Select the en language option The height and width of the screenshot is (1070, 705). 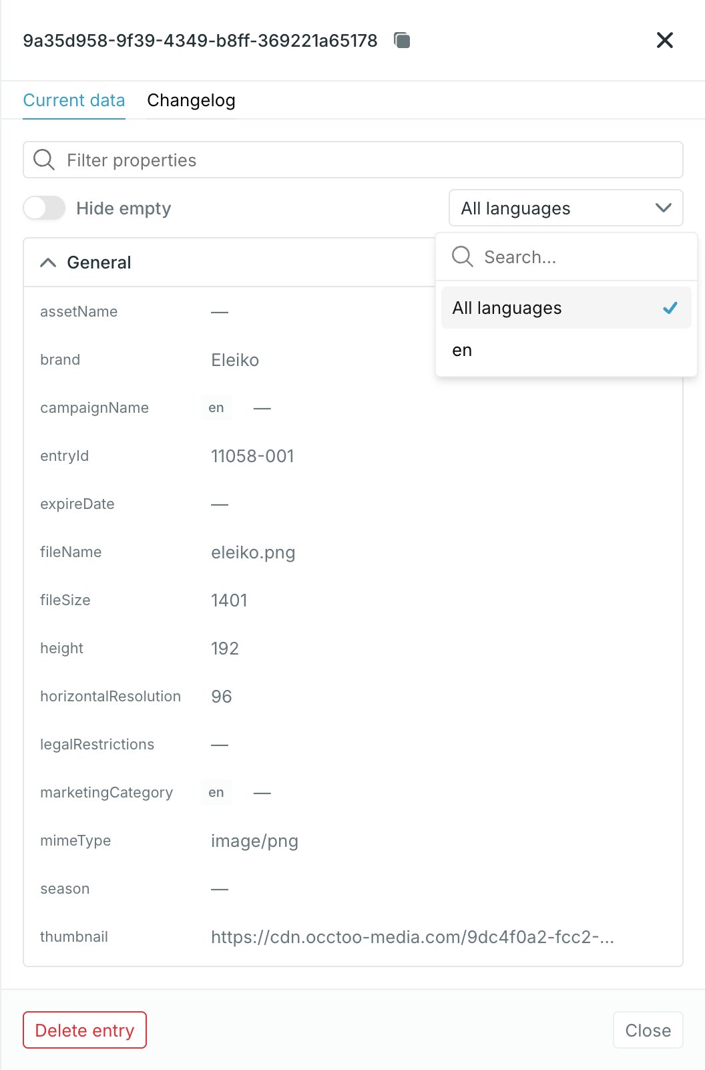point(565,350)
